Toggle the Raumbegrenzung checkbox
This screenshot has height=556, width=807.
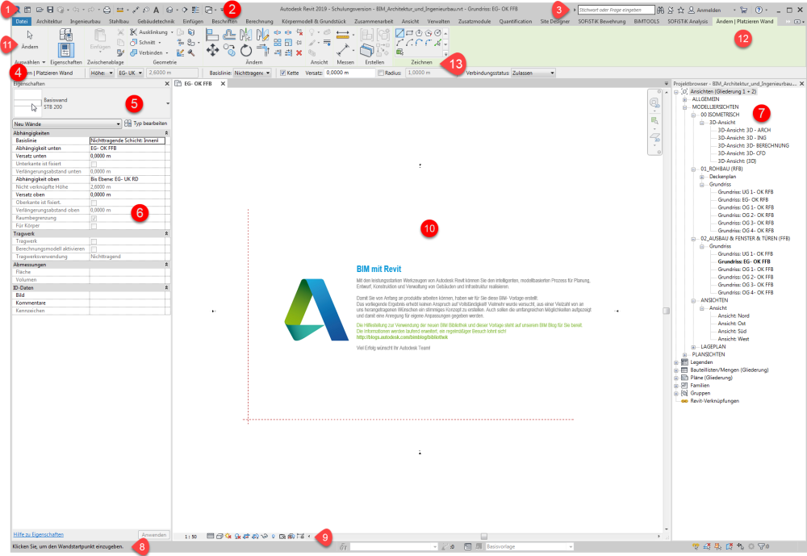pyautogui.click(x=94, y=218)
